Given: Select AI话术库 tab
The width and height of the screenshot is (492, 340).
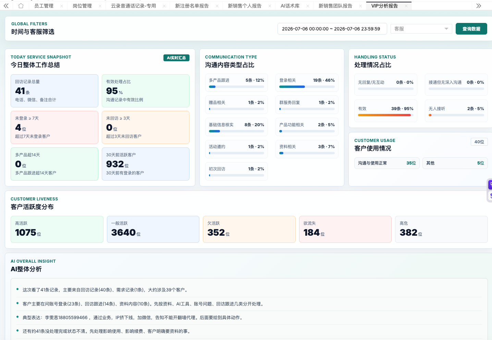Looking at the screenshot, I should (290, 6).
